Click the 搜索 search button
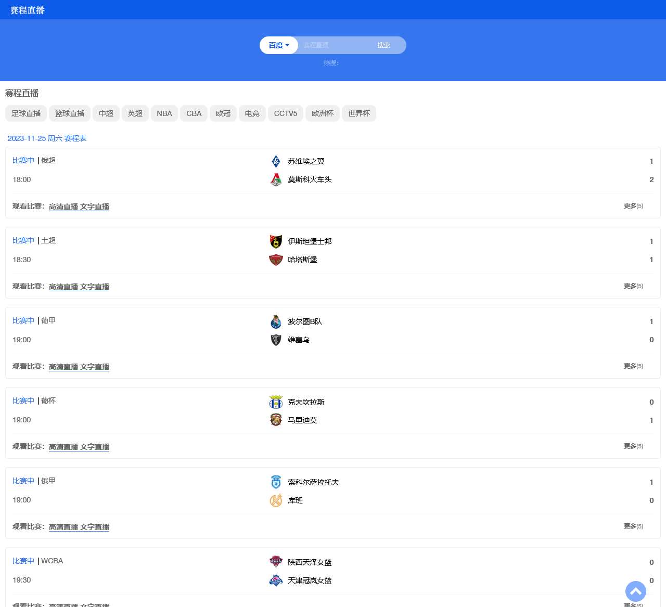The height and width of the screenshot is (607, 666). coord(384,45)
